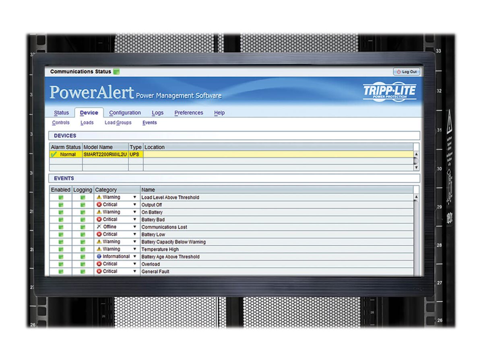The image size is (483, 362).
Task: Expand category dropdown for Overload event
Action: 135,264
